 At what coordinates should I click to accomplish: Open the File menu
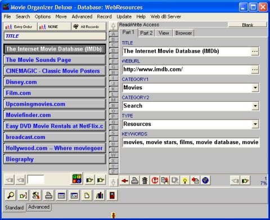tap(7, 16)
